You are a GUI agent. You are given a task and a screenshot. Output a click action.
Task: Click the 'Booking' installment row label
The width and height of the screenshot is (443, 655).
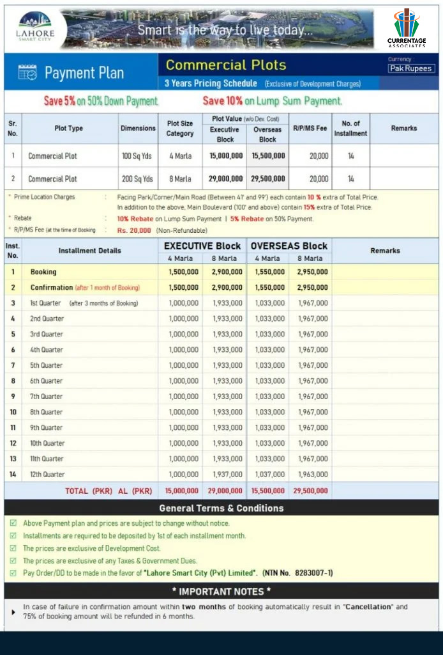(43, 272)
